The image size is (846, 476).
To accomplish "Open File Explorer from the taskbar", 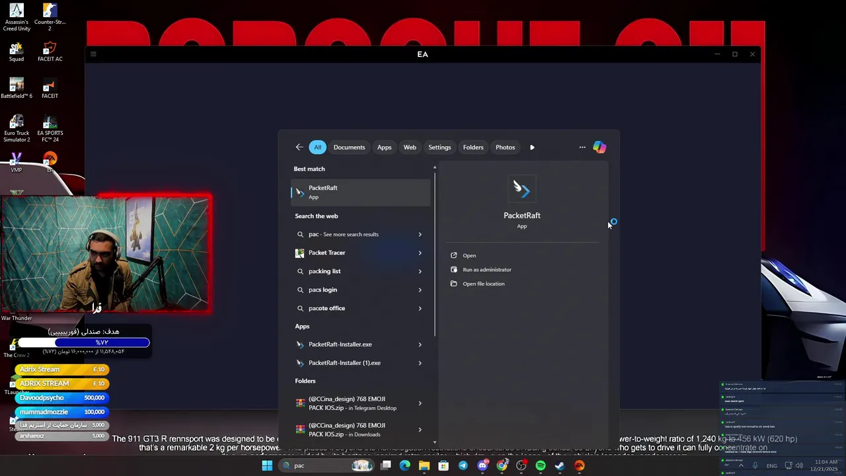I will [x=424, y=465].
